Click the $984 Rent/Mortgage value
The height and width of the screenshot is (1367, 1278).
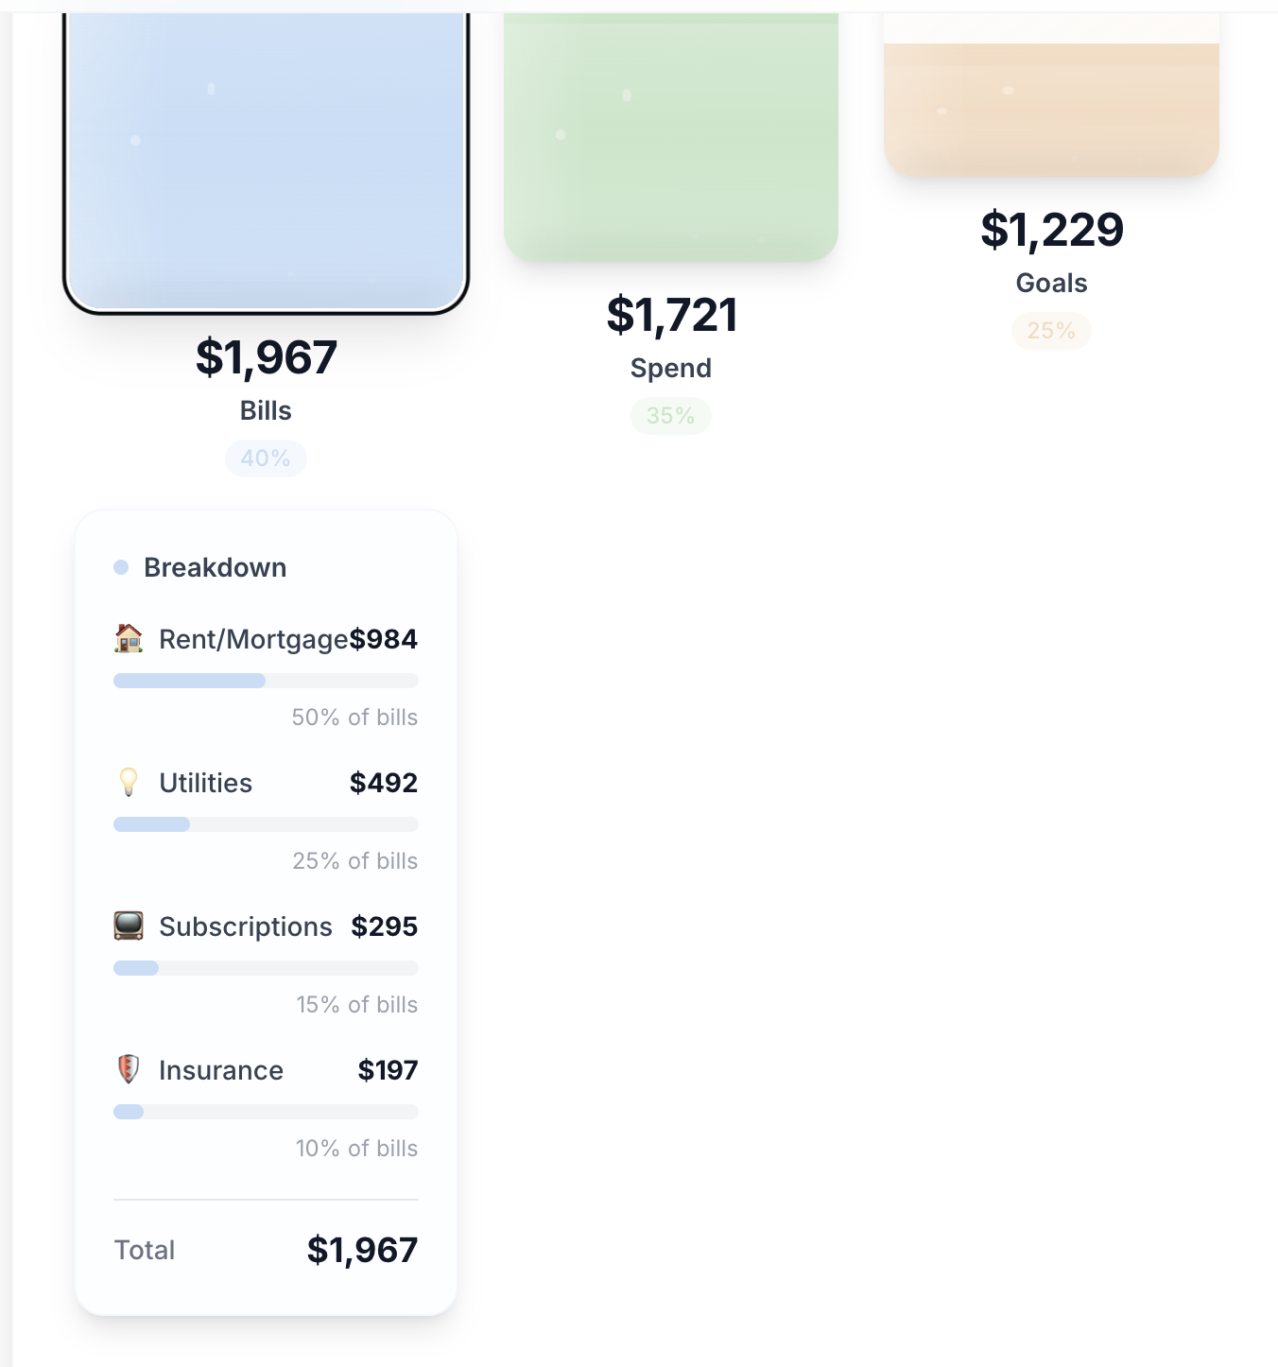[384, 639]
